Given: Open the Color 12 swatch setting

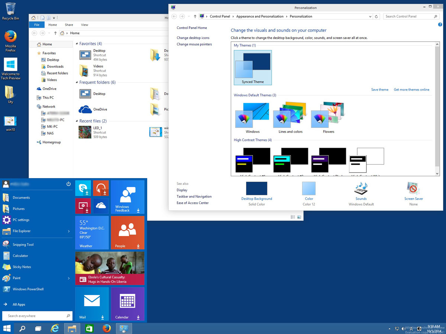Looking at the screenshot, I should click(309, 194).
